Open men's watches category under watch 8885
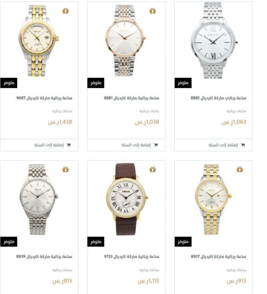 pyautogui.click(x=236, y=111)
